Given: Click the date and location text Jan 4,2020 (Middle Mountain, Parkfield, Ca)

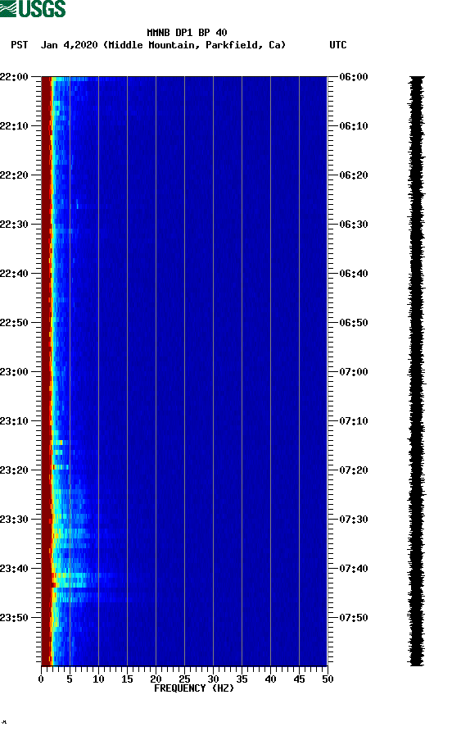Looking at the screenshot, I should pos(163,45).
